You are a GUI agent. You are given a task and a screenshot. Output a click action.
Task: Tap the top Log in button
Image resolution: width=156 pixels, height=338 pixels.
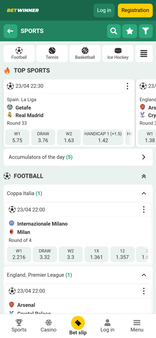[104, 11]
